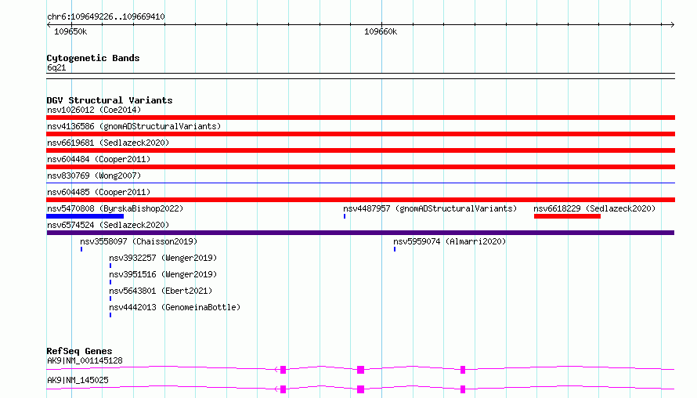Open the AK9|NM_001145128 transcript label
The height and width of the screenshot is (398, 697).
tap(85, 360)
